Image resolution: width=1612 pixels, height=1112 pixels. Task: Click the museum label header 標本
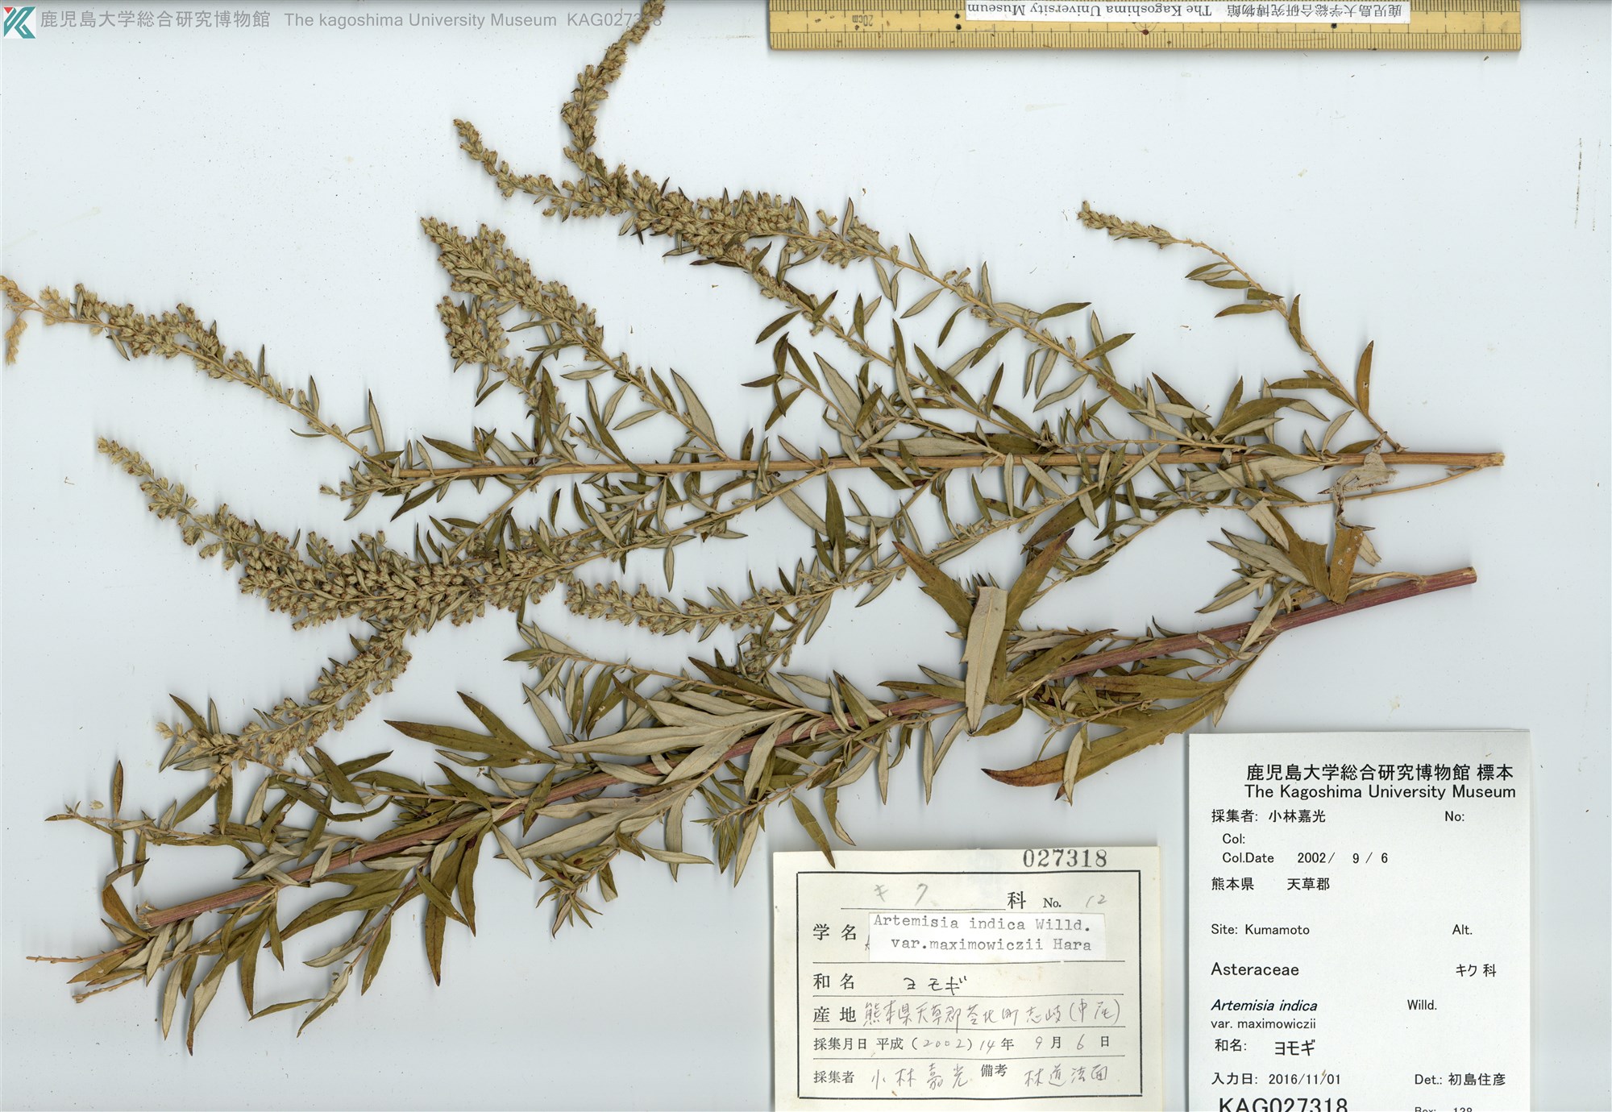pos(1494,772)
